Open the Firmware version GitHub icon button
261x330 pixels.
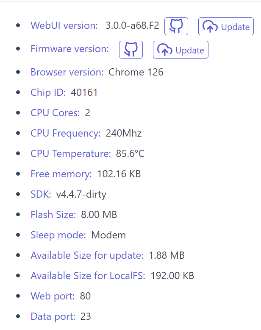(x=131, y=50)
